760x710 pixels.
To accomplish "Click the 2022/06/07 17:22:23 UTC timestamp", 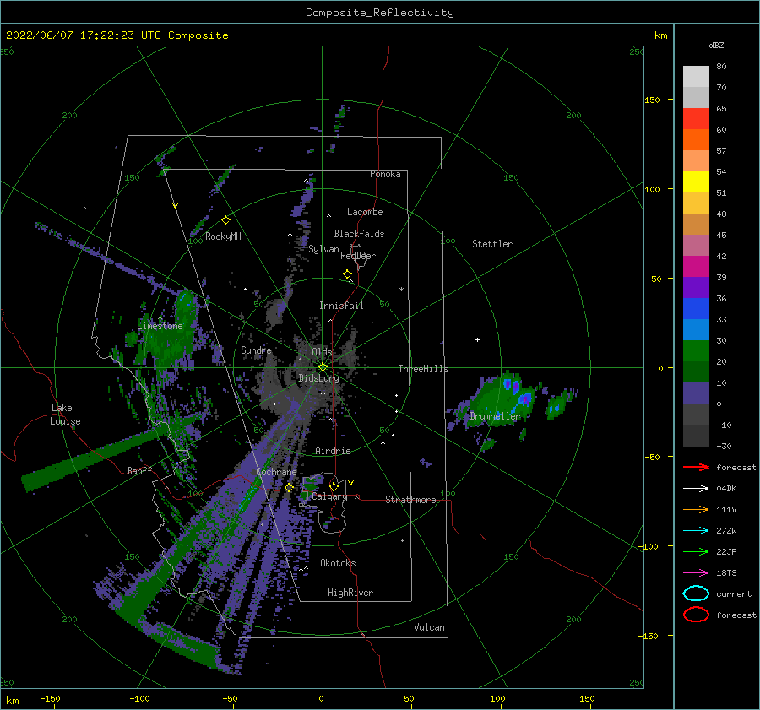I will pos(117,35).
